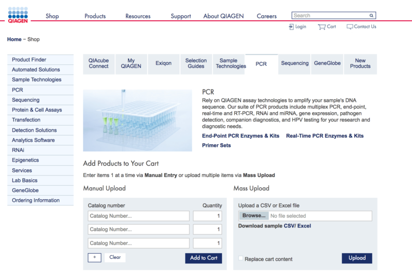
Task: Click the QIAGEN logo
Action: (x=18, y=15)
